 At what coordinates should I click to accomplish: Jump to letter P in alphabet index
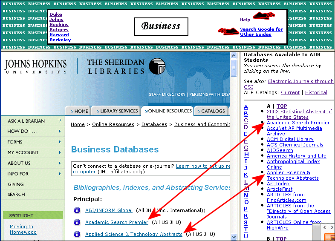tap(246, 209)
